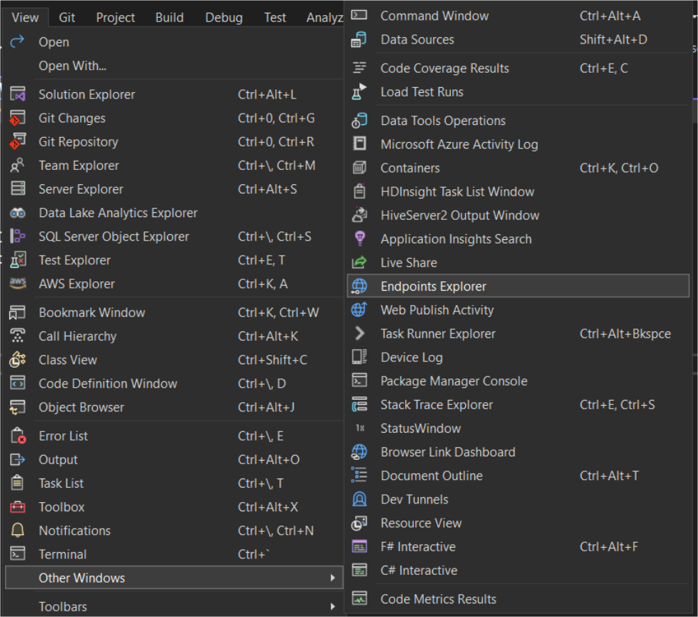Image resolution: width=698 pixels, height=617 pixels.
Task: Click the Test Explorer flask icon
Action: [x=18, y=260]
